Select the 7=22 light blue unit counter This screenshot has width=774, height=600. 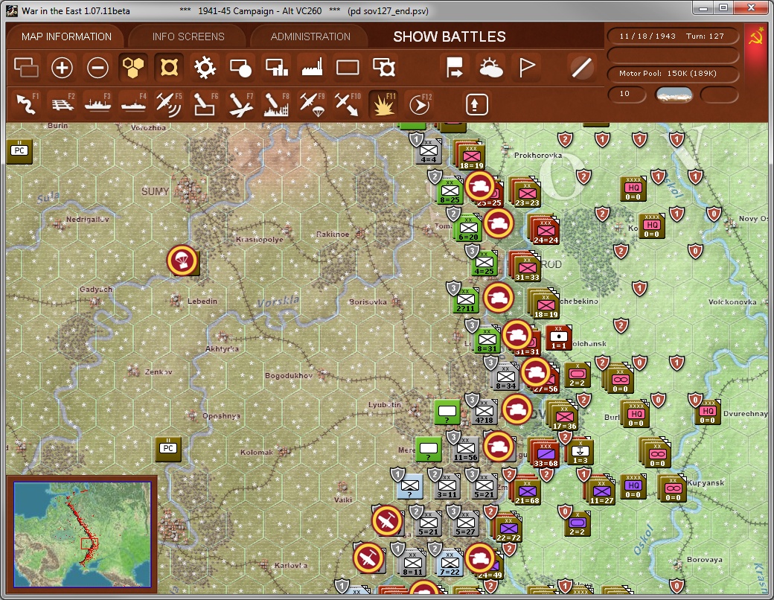click(450, 563)
